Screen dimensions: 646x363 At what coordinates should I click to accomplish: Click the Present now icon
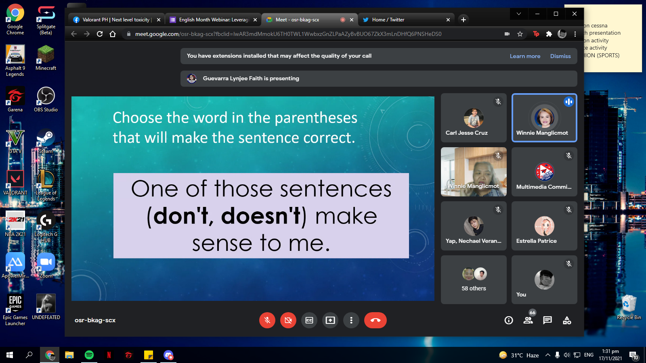(x=330, y=320)
